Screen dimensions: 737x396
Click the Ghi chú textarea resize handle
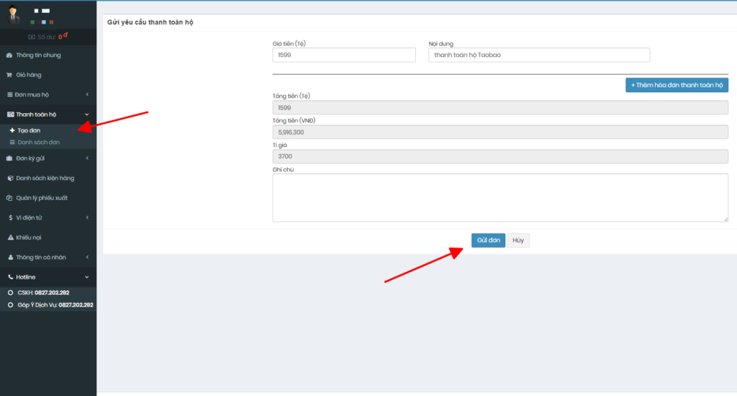point(725,219)
